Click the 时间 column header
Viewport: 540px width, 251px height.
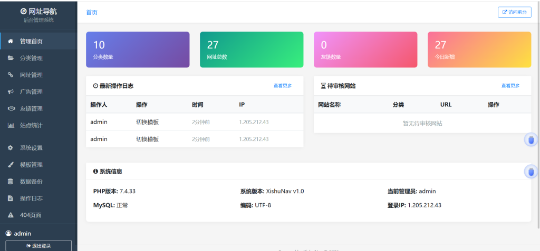pyautogui.click(x=198, y=105)
